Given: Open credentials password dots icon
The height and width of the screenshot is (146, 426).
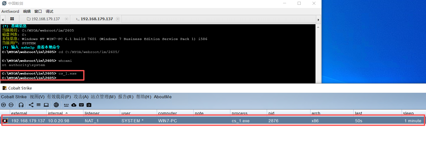Looking at the screenshot, I should pos(66,105).
